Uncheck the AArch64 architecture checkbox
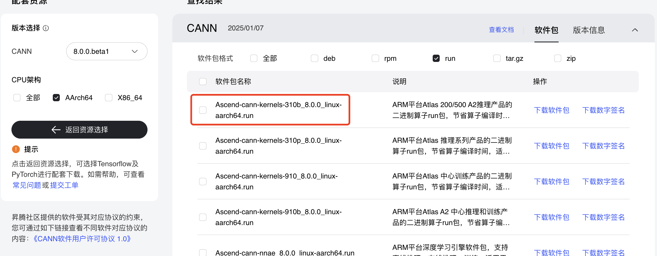Viewport: 657px width, 256px height. 56,98
